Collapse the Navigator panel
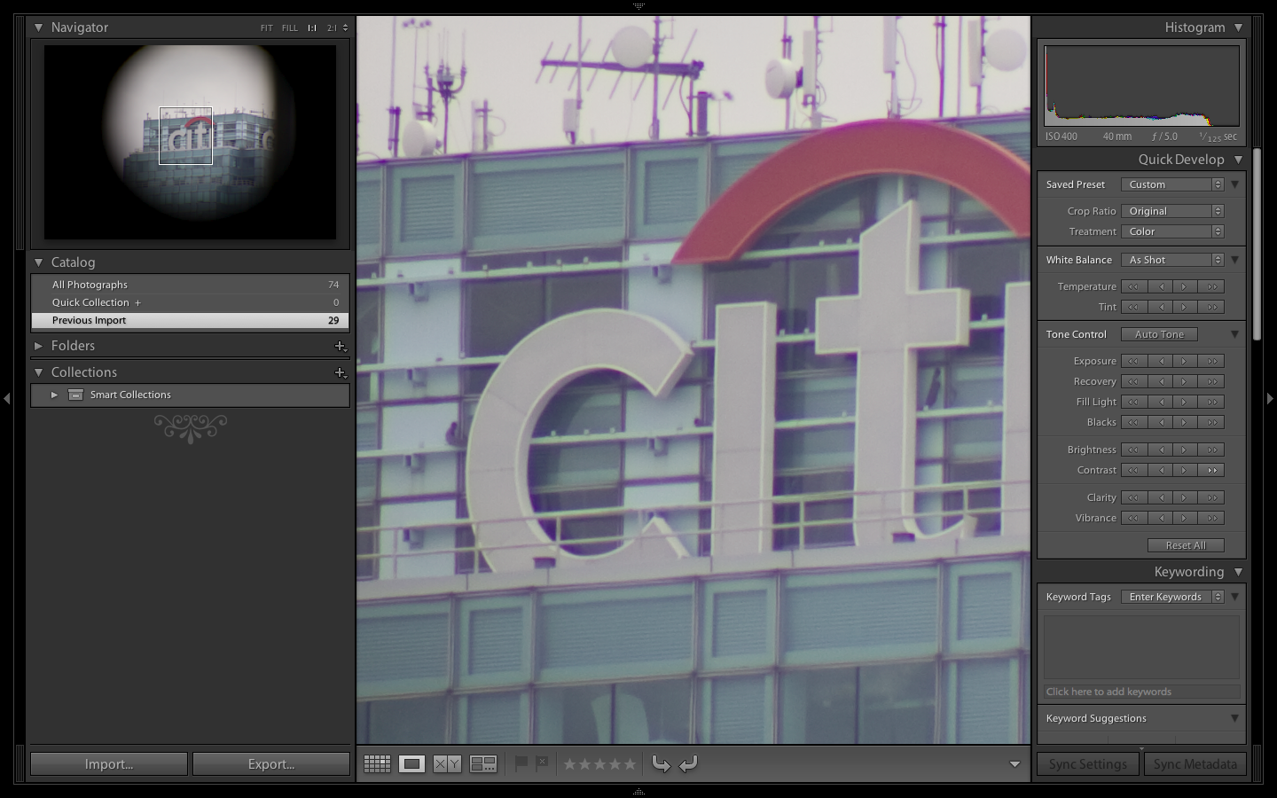Image resolution: width=1277 pixels, height=798 pixels. [x=38, y=27]
